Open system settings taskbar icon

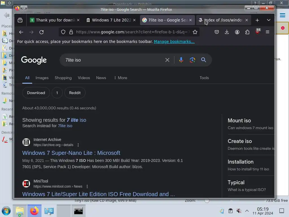click(x=49, y=211)
